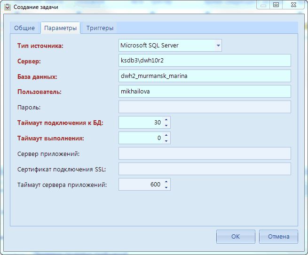Select the Параметры tab
Image resolution: width=308 pixels, height=255 pixels.
tap(60, 28)
